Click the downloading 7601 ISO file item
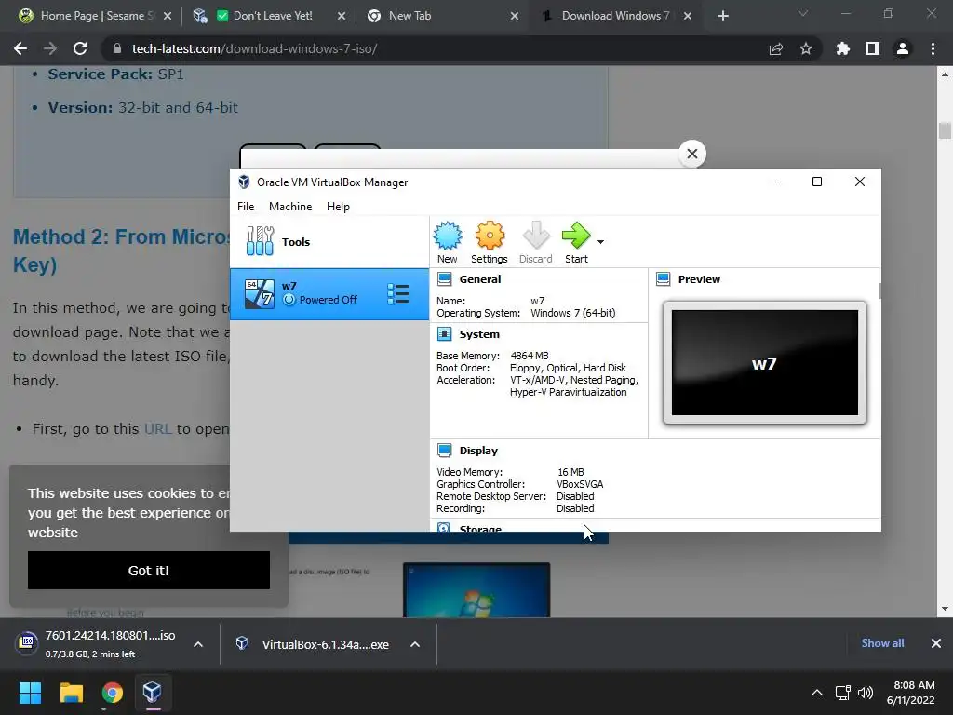The height and width of the screenshot is (715, 953). pyautogui.click(x=97, y=644)
